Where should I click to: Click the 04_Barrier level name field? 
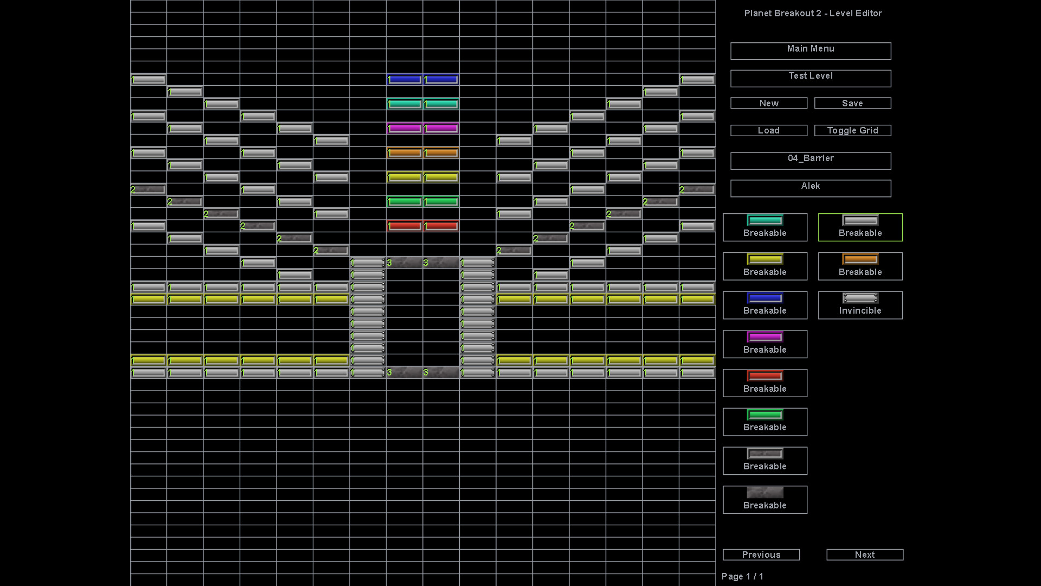pyautogui.click(x=810, y=161)
